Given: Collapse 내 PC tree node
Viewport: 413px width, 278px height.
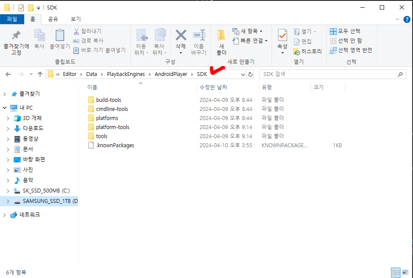Looking at the screenshot, I should (4, 107).
